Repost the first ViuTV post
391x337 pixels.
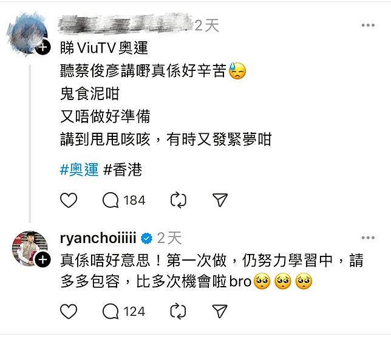coord(178,200)
